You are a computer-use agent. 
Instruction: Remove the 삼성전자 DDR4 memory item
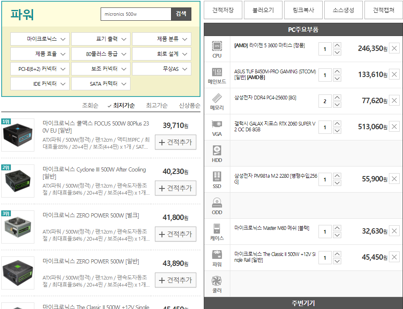coord(394,101)
